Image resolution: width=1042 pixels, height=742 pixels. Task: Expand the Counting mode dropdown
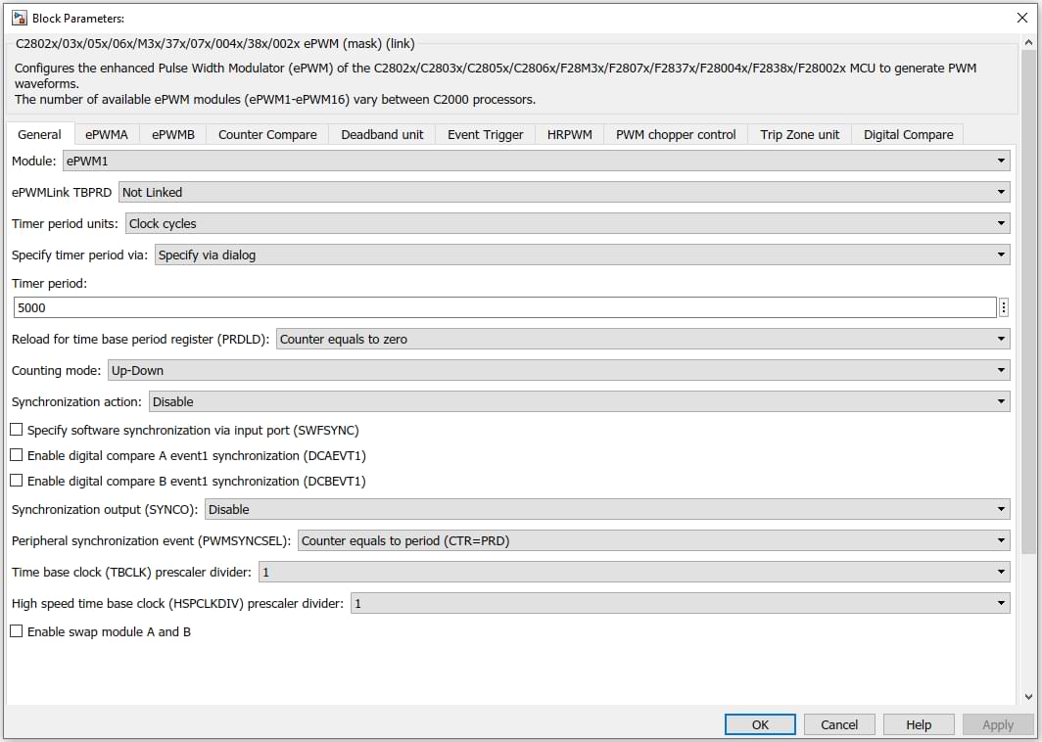(x=557, y=370)
